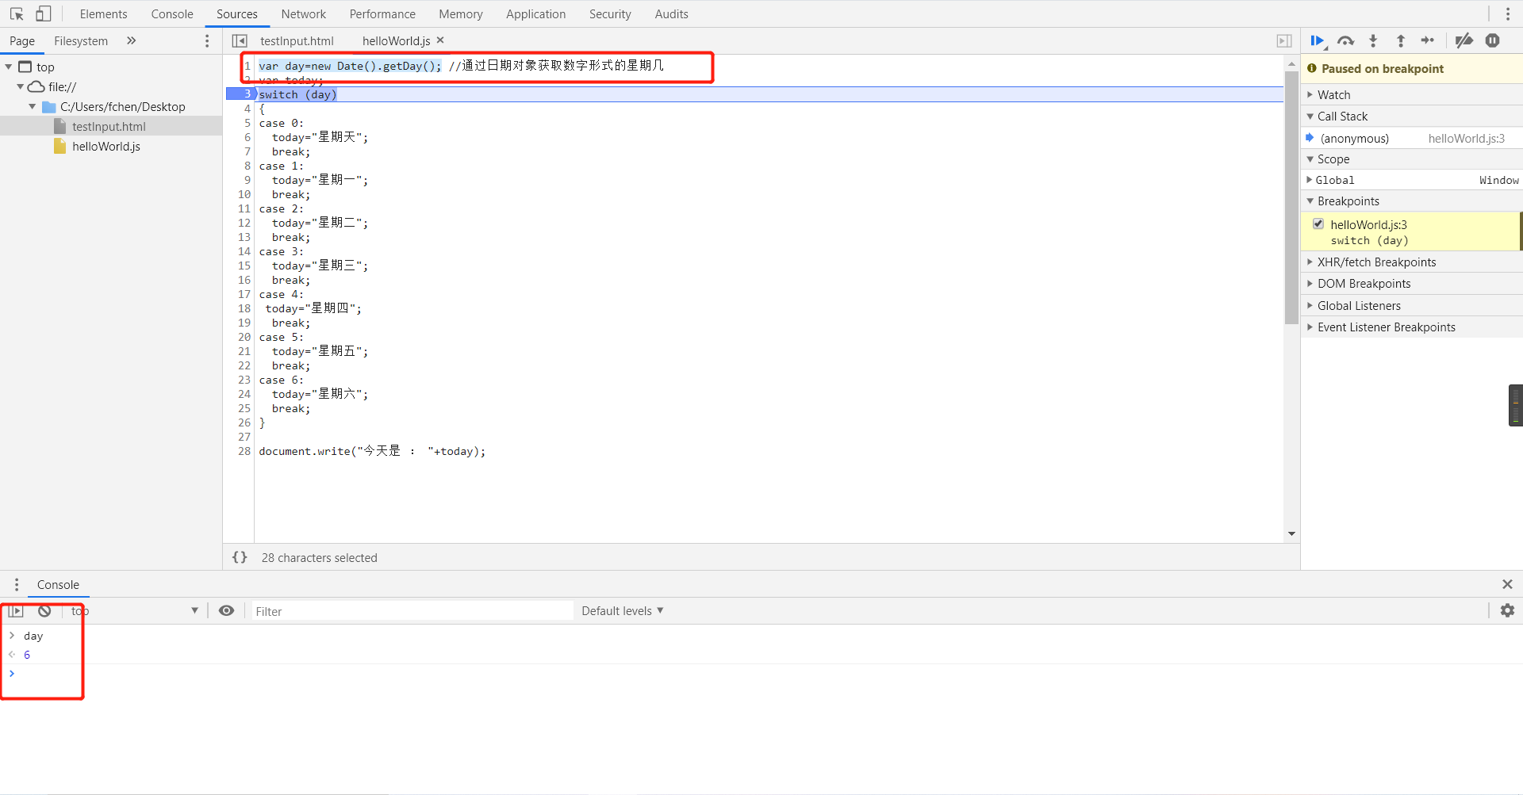This screenshot has height=795, width=1523.
Task: Open console settings with the gear icon
Action: coord(1509,610)
